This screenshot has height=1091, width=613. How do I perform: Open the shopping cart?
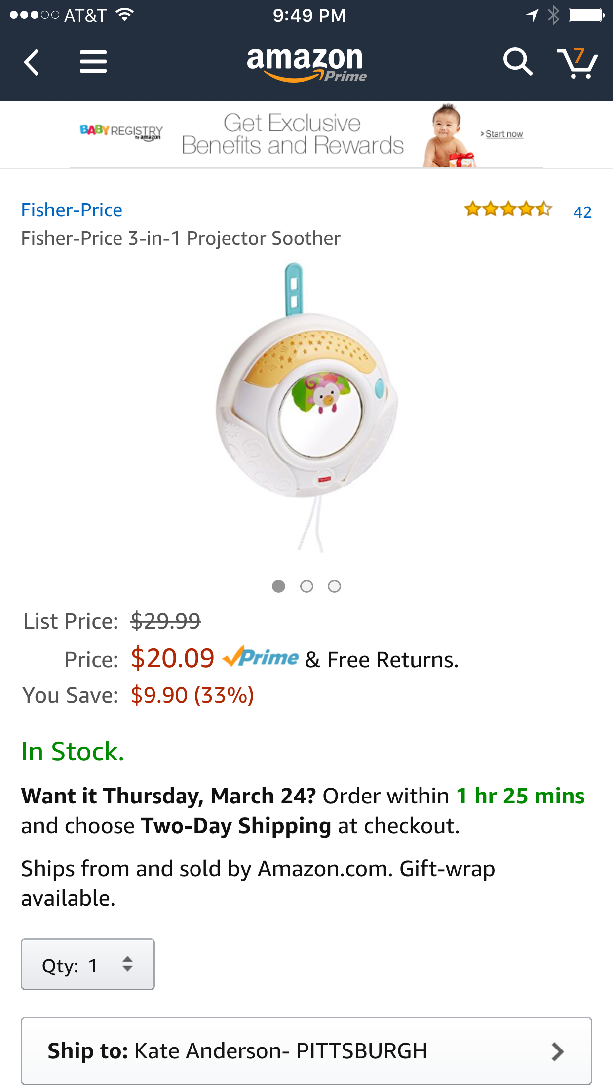[577, 63]
